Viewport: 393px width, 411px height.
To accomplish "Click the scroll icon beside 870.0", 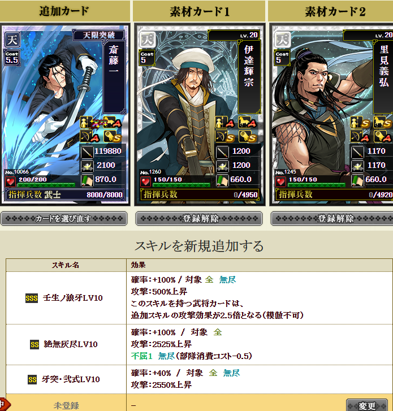I will [x=87, y=180].
